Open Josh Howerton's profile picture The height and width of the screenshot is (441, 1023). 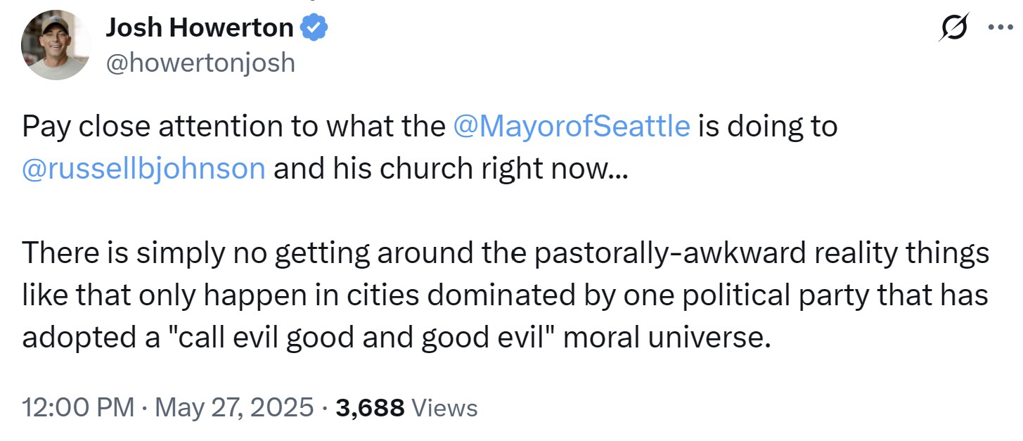tap(56, 44)
